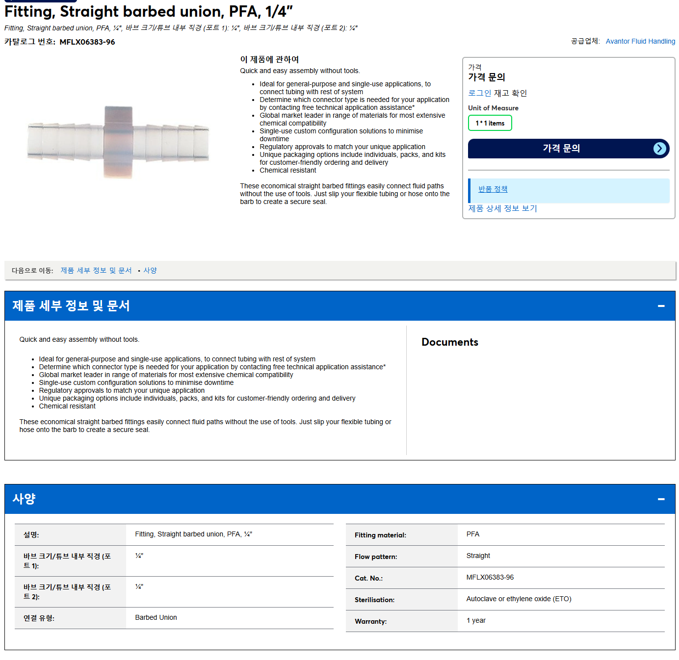
Task: Click the 사양 section header title
Action: click(x=24, y=499)
